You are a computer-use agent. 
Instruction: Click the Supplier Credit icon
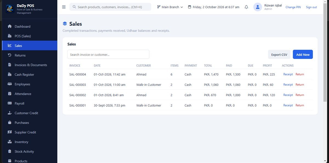coord(10,132)
